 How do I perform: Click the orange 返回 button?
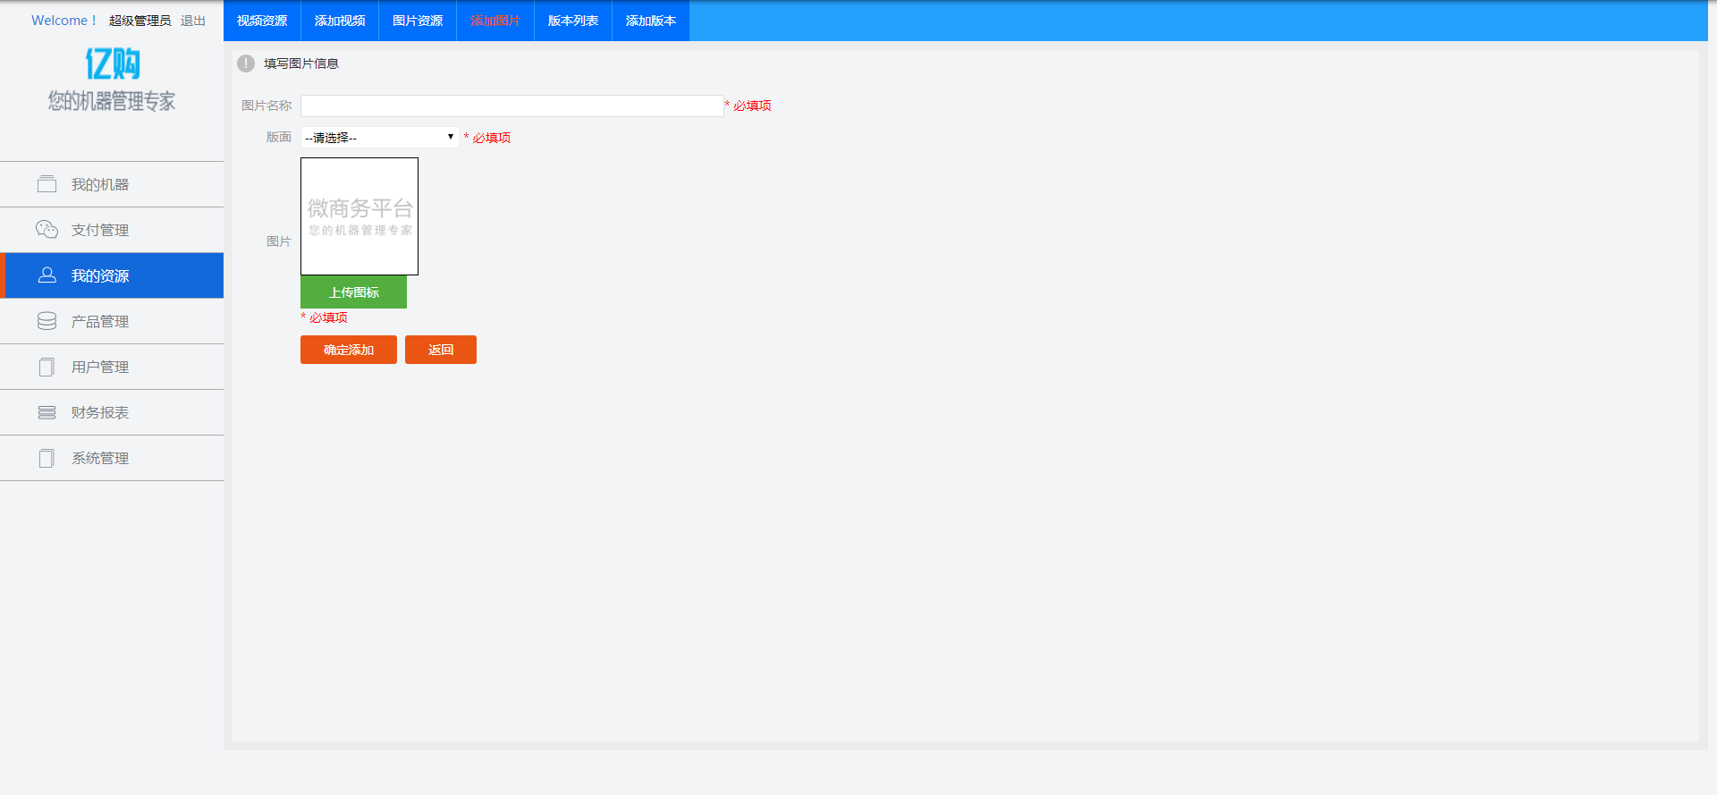(x=441, y=350)
